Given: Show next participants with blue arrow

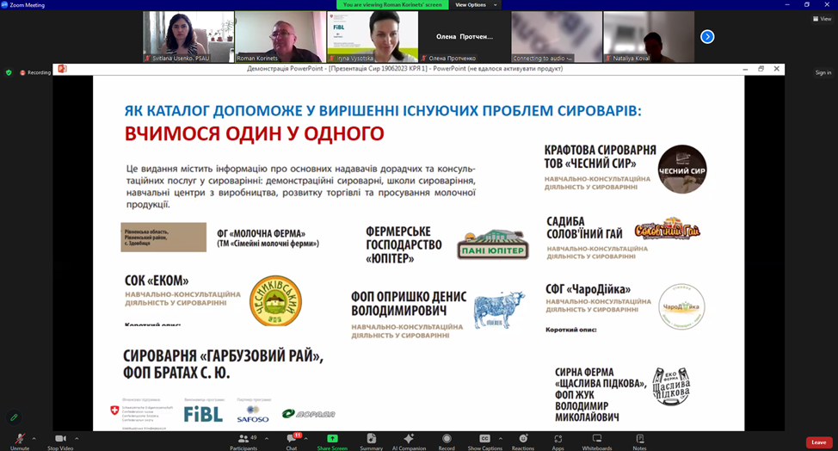Looking at the screenshot, I should click(x=707, y=37).
